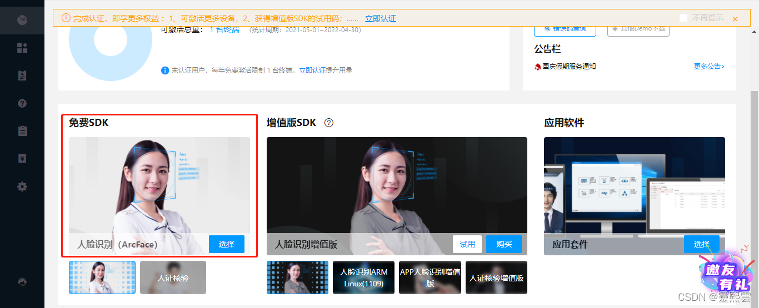Click the vertical page scrollbar thumb
759x308 pixels.
[754, 200]
